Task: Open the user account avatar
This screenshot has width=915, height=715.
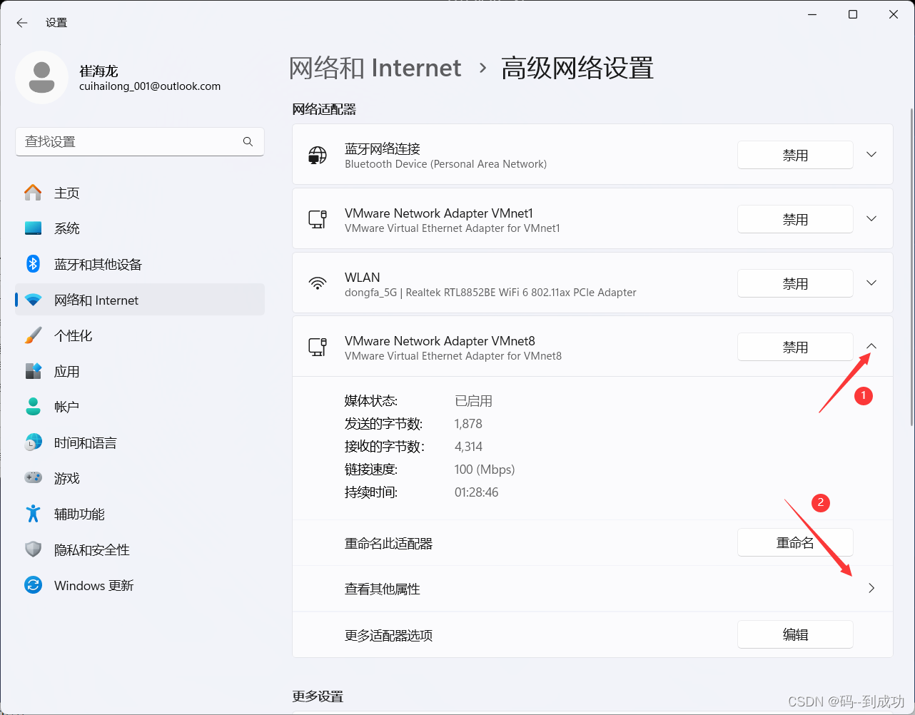Action: click(42, 77)
